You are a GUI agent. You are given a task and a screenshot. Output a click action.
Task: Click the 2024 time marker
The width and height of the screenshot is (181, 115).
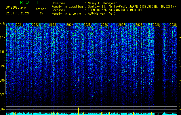point(70,25)
